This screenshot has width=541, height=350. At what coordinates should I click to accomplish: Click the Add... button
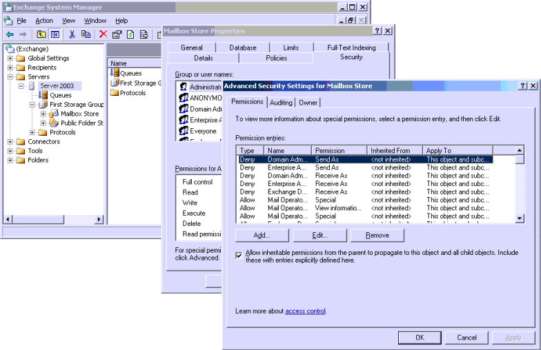(x=262, y=236)
